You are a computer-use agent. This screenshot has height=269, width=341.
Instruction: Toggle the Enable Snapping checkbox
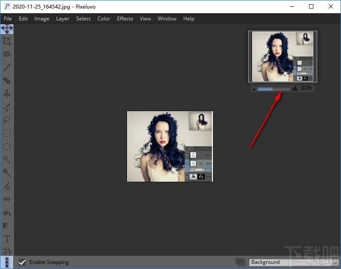[22, 262]
